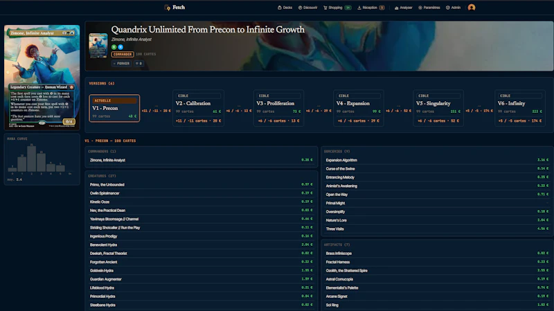
Task: Open the Primo, the Unbounded card row
Action: (201, 184)
